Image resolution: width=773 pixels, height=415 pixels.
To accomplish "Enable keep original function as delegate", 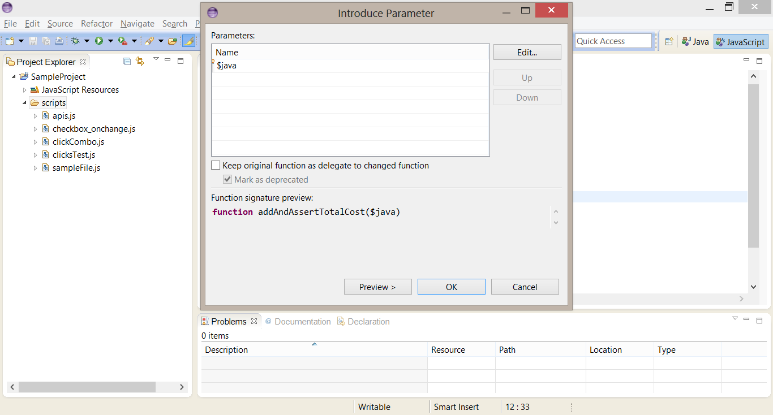I will (x=216, y=165).
